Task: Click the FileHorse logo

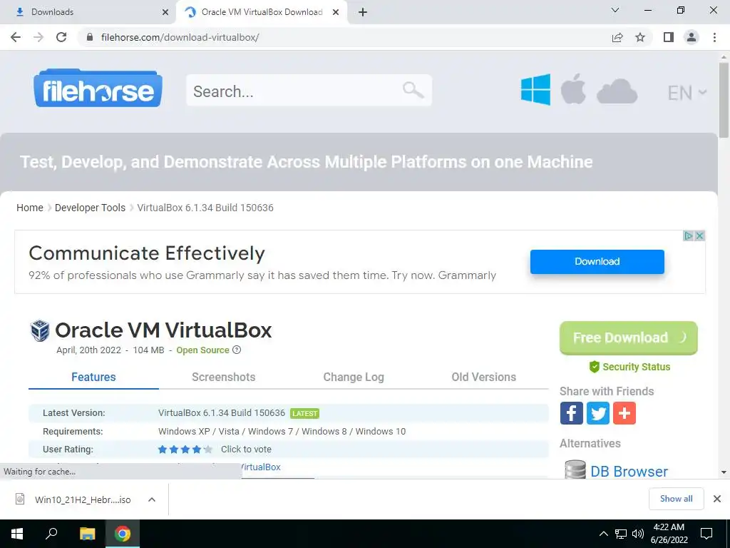Action: tap(98, 88)
